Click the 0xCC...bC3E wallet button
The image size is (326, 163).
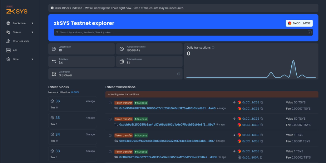[299, 23]
